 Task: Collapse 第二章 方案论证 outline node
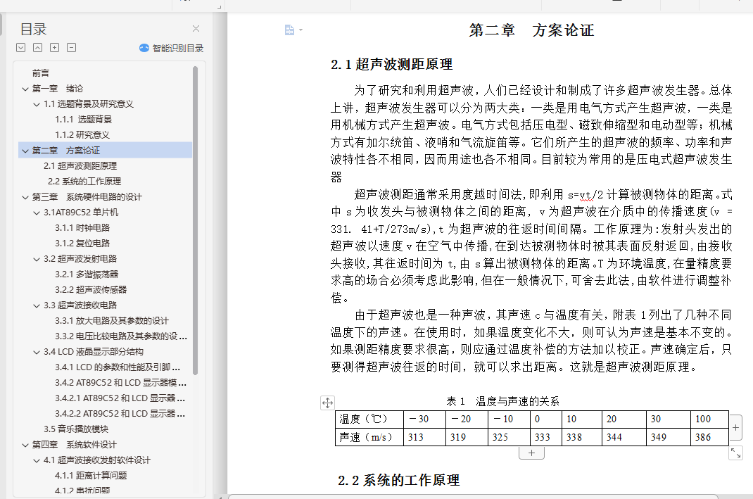25,151
